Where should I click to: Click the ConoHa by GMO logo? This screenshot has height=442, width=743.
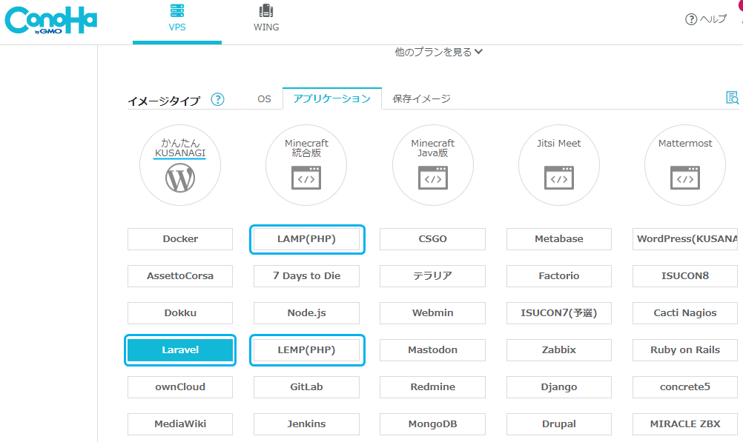(x=50, y=21)
